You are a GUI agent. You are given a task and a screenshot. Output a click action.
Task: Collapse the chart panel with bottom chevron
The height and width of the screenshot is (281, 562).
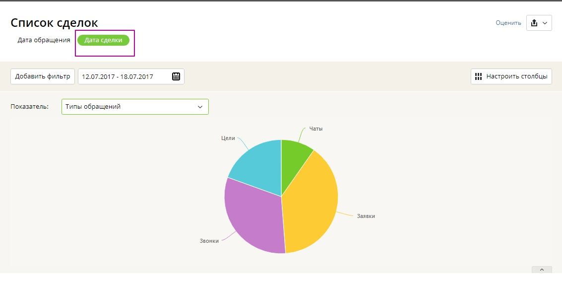point(542,270)
